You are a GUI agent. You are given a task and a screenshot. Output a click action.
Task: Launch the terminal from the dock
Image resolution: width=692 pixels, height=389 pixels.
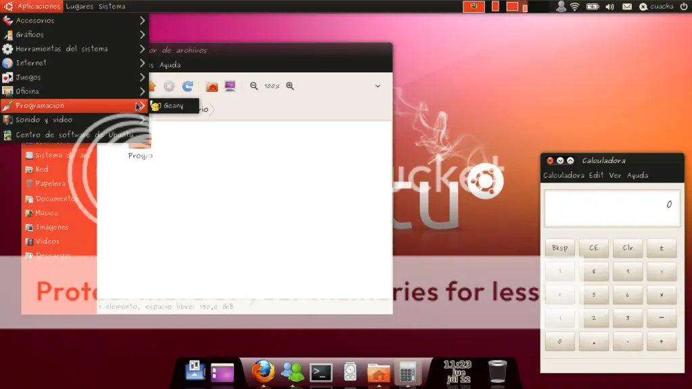click(x=321, y=373)
